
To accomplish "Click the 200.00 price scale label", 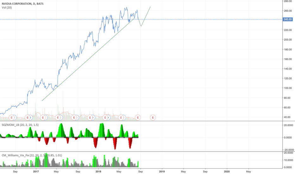I will pos(288,40).
